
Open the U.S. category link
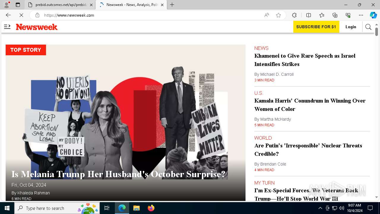[259, 93]
